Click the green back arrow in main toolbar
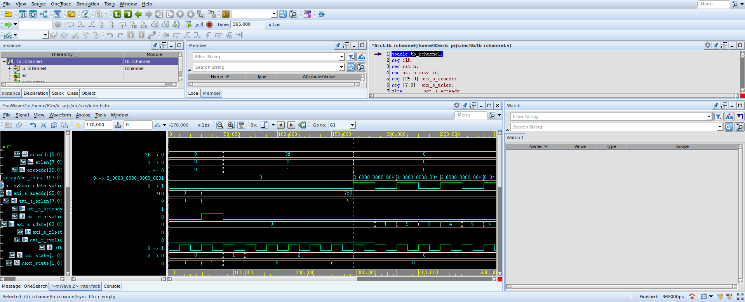The height and width of the screenshot is (302, 745). pyautogui.click(x=138, y=14)
